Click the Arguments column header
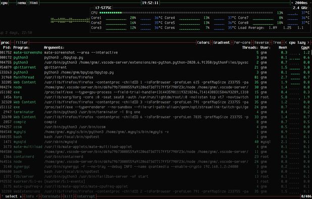Screen dimensions: 312x199 tap(54, 47)
